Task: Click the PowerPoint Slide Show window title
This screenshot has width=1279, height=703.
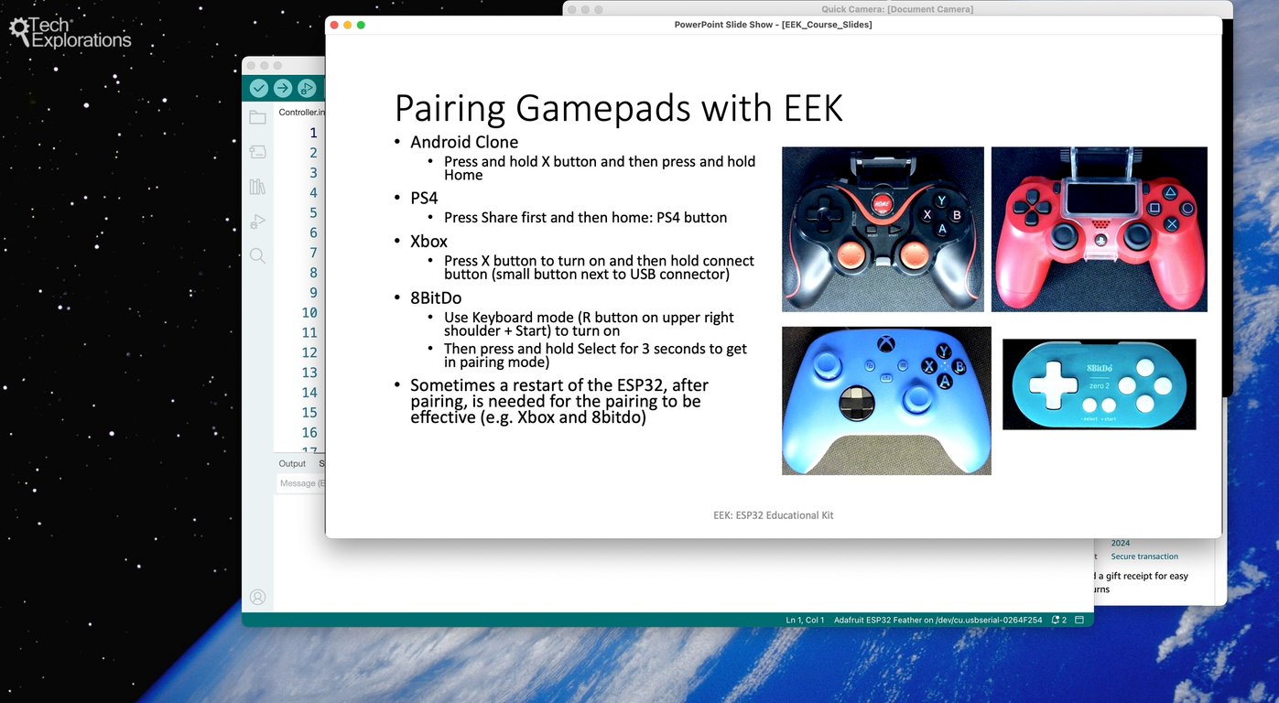Action: tap(774, 25)
